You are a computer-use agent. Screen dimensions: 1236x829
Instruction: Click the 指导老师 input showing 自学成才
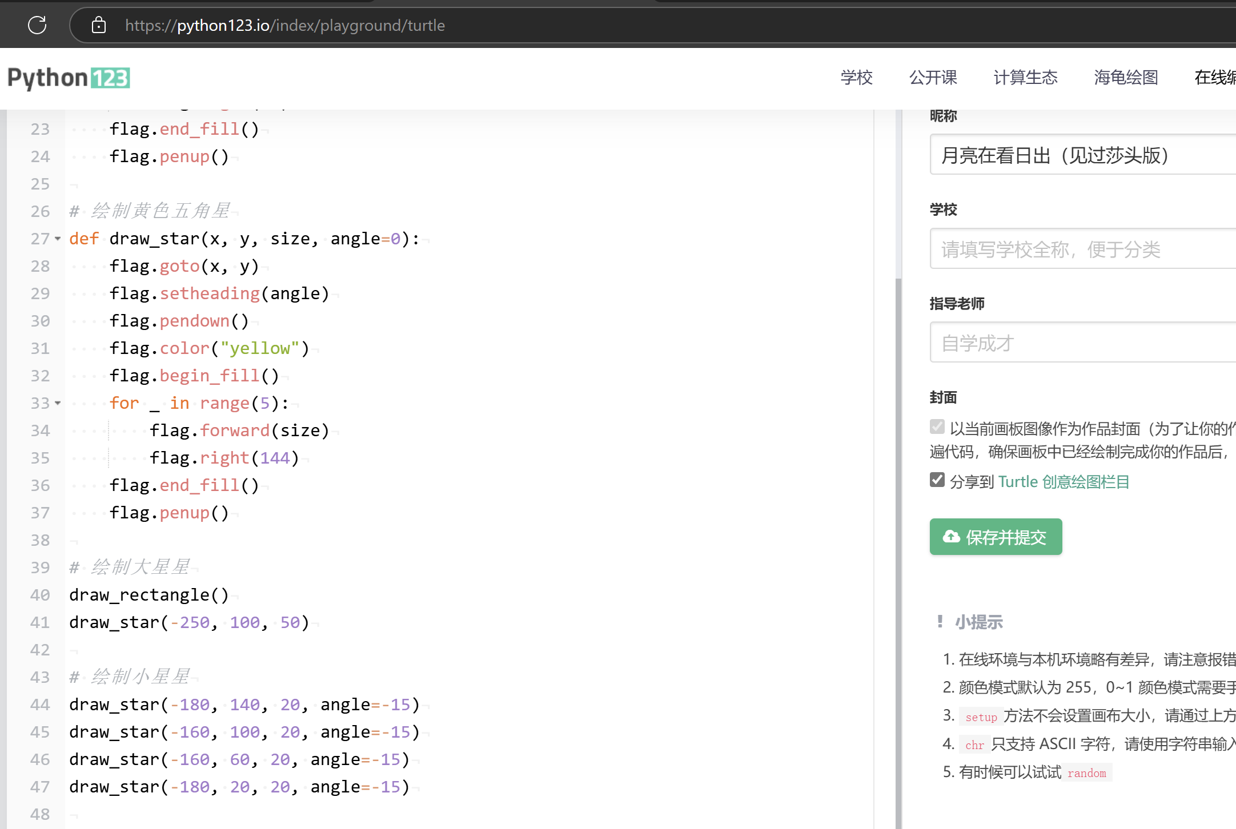click(x=1082, y=343)
